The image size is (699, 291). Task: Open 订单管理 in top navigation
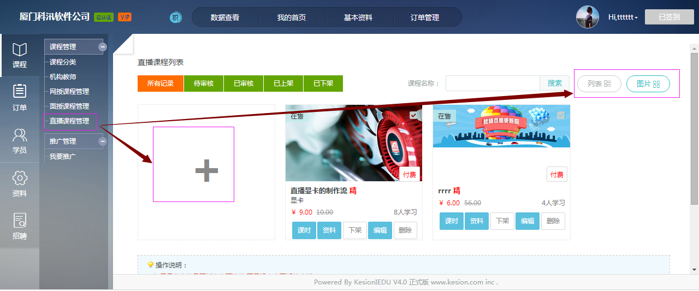click(424, 17)
